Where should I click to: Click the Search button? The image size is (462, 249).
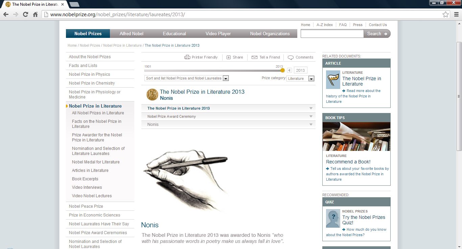377,33
